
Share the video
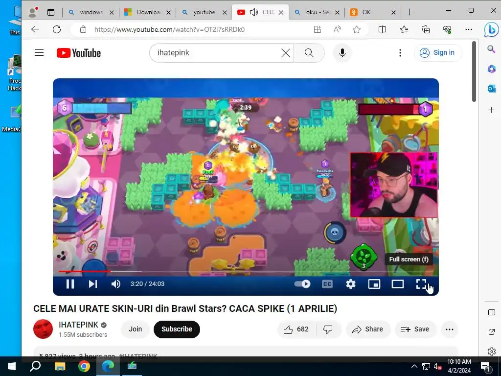pos(368,329)
